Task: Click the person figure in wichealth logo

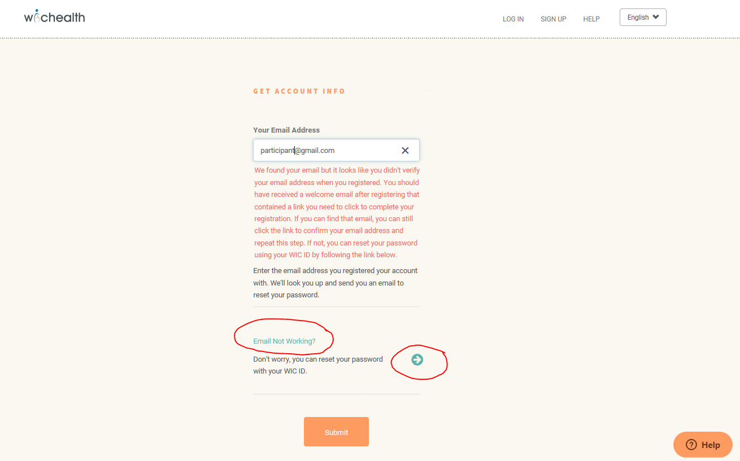Action: (x=37, y=16)
